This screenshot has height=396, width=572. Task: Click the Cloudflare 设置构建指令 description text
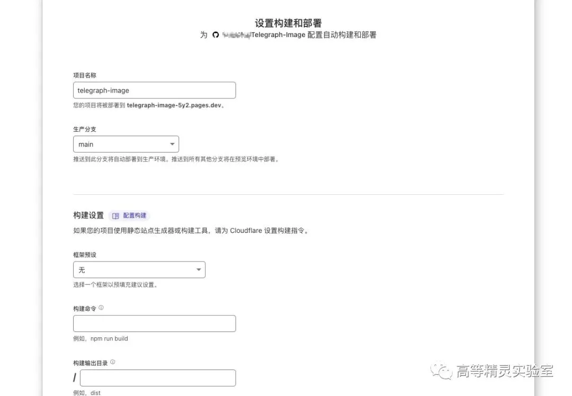click(x=192, y=231)
